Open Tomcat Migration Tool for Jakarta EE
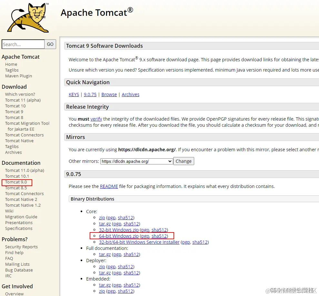 (27, 126)
